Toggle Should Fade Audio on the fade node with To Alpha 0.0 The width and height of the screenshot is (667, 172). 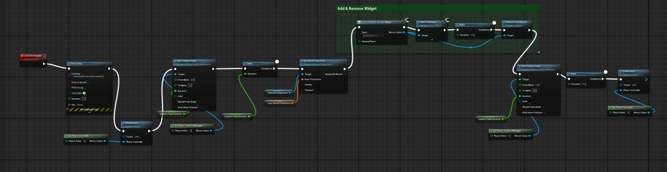[544, 107]
